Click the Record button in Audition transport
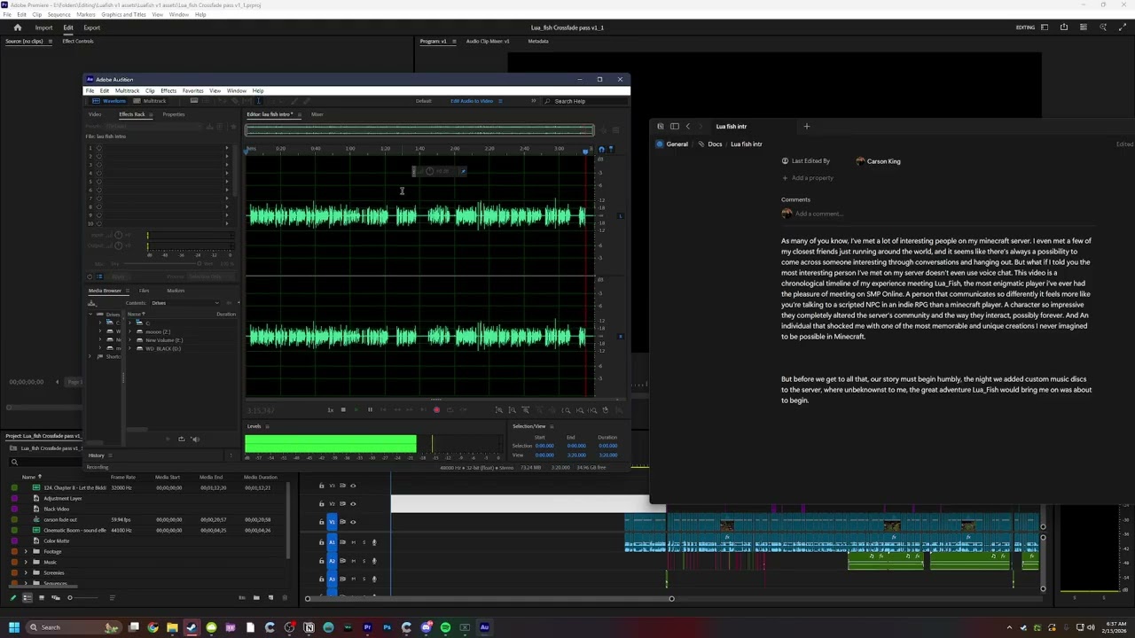The height and width of the screenshot is (638, 1135). tap(436, 409)
